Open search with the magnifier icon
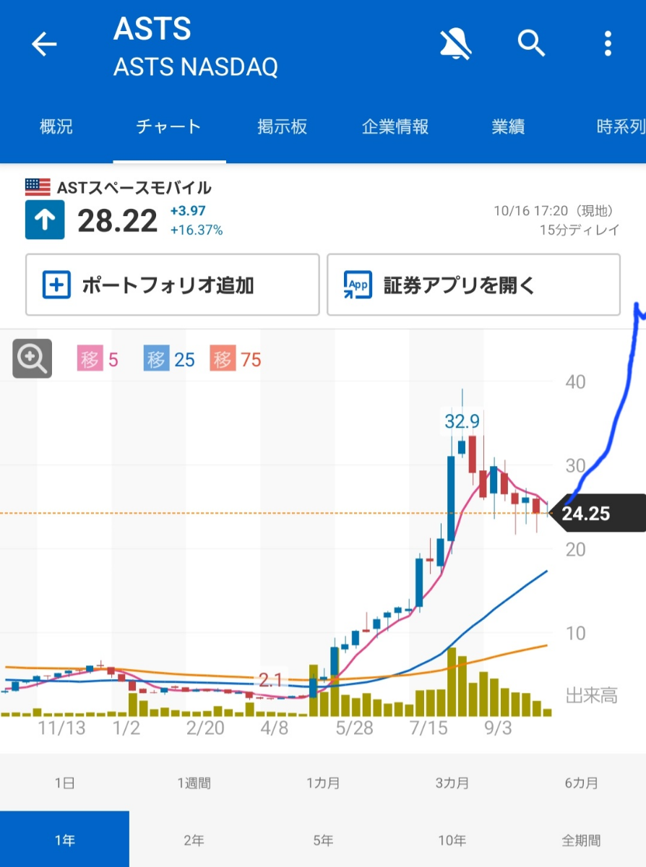 531,45
